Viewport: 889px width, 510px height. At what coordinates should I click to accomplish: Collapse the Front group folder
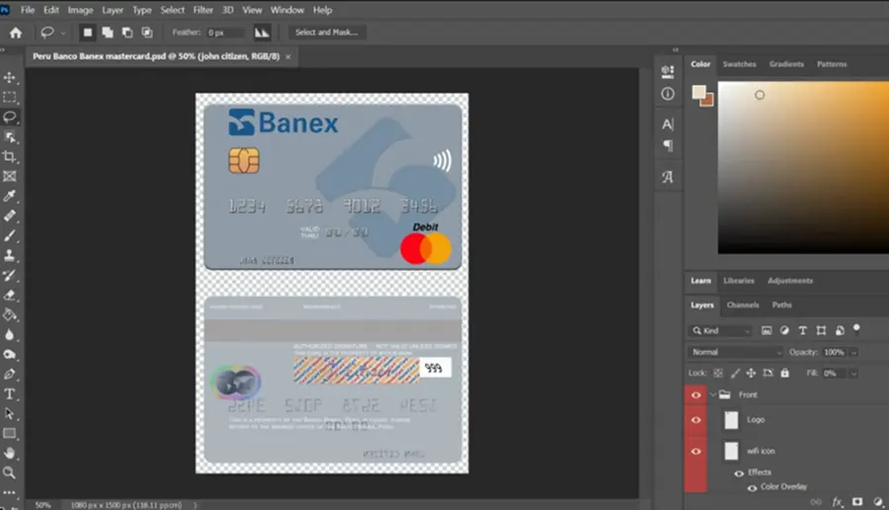[x=713, y=394]
